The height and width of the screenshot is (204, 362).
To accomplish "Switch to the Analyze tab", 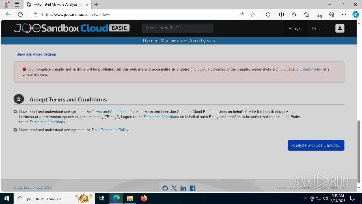I will click(296, 29).
